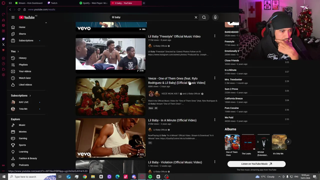The height and width of the screenshot is (180, 320).
Task: Open One of Them Ones album cover
Action: (232, 142)
